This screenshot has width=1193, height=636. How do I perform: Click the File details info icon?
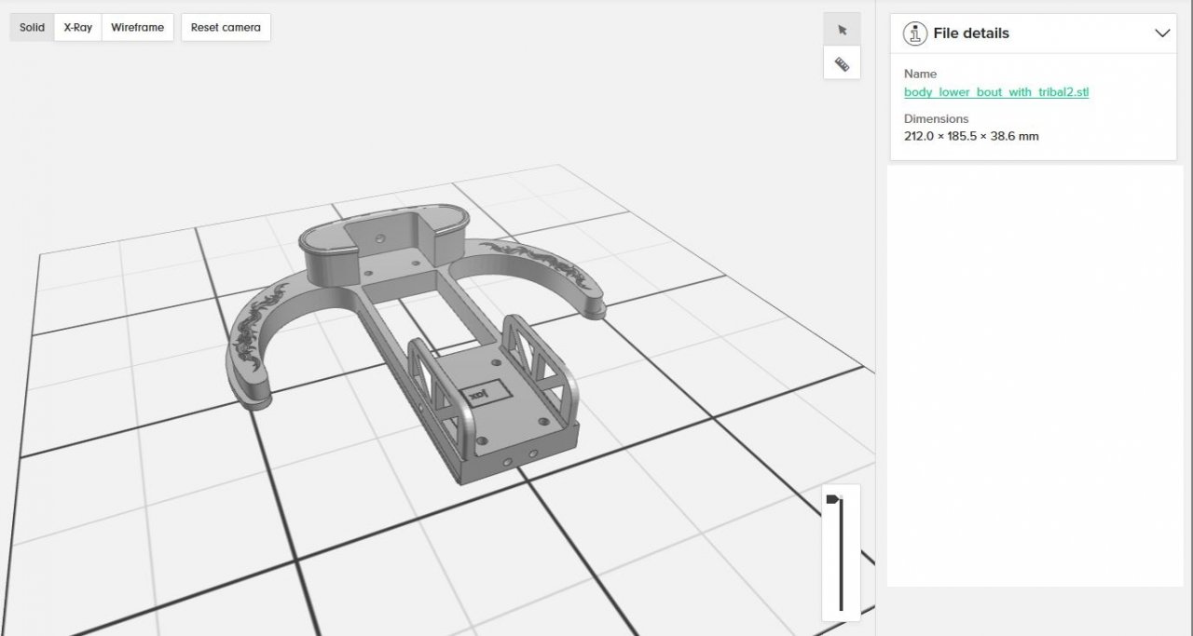pyautogui.click(x=915, y=33)
